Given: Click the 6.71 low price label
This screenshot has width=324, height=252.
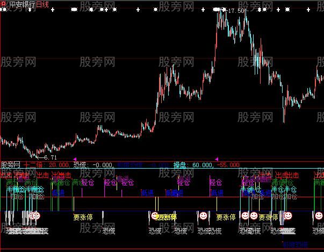Looking at the screenshot, I should point(51,157).
